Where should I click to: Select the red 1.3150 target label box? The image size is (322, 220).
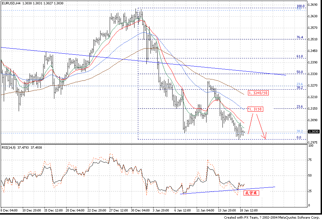[255, 109]
